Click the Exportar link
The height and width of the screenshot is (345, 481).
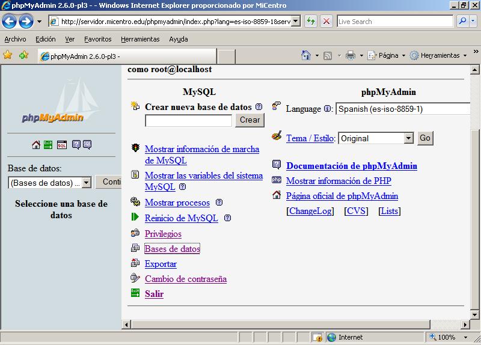click(x=161, y=264)
